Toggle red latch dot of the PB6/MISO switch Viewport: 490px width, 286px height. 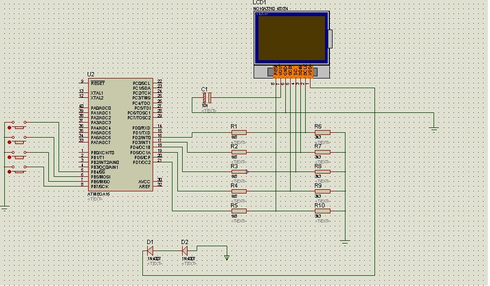[x=9, y=157]
